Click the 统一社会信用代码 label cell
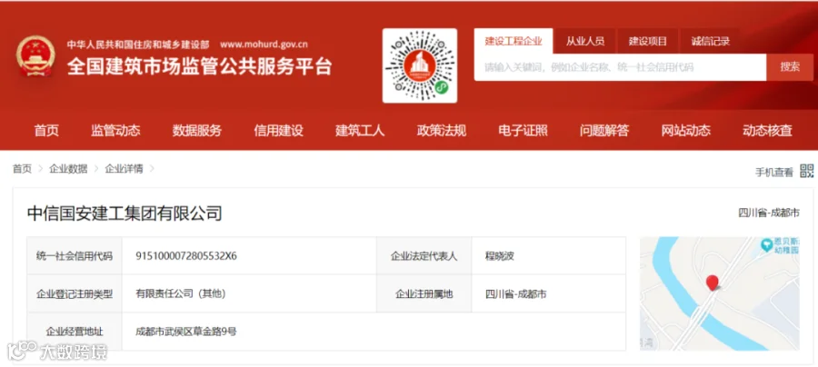This screenshot has width=818, height=367. pyautogui.click(x=75, y=256)
